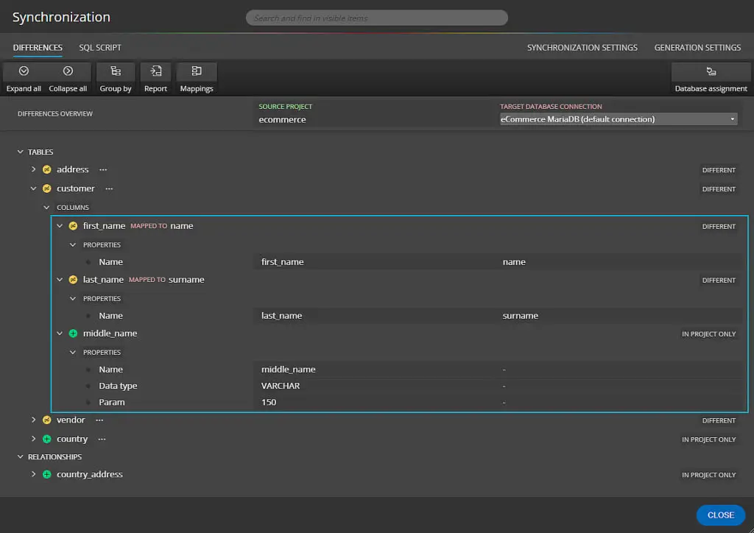
Task: Click the yellow difference icon beside last_name
Action: tap(73, 280)
